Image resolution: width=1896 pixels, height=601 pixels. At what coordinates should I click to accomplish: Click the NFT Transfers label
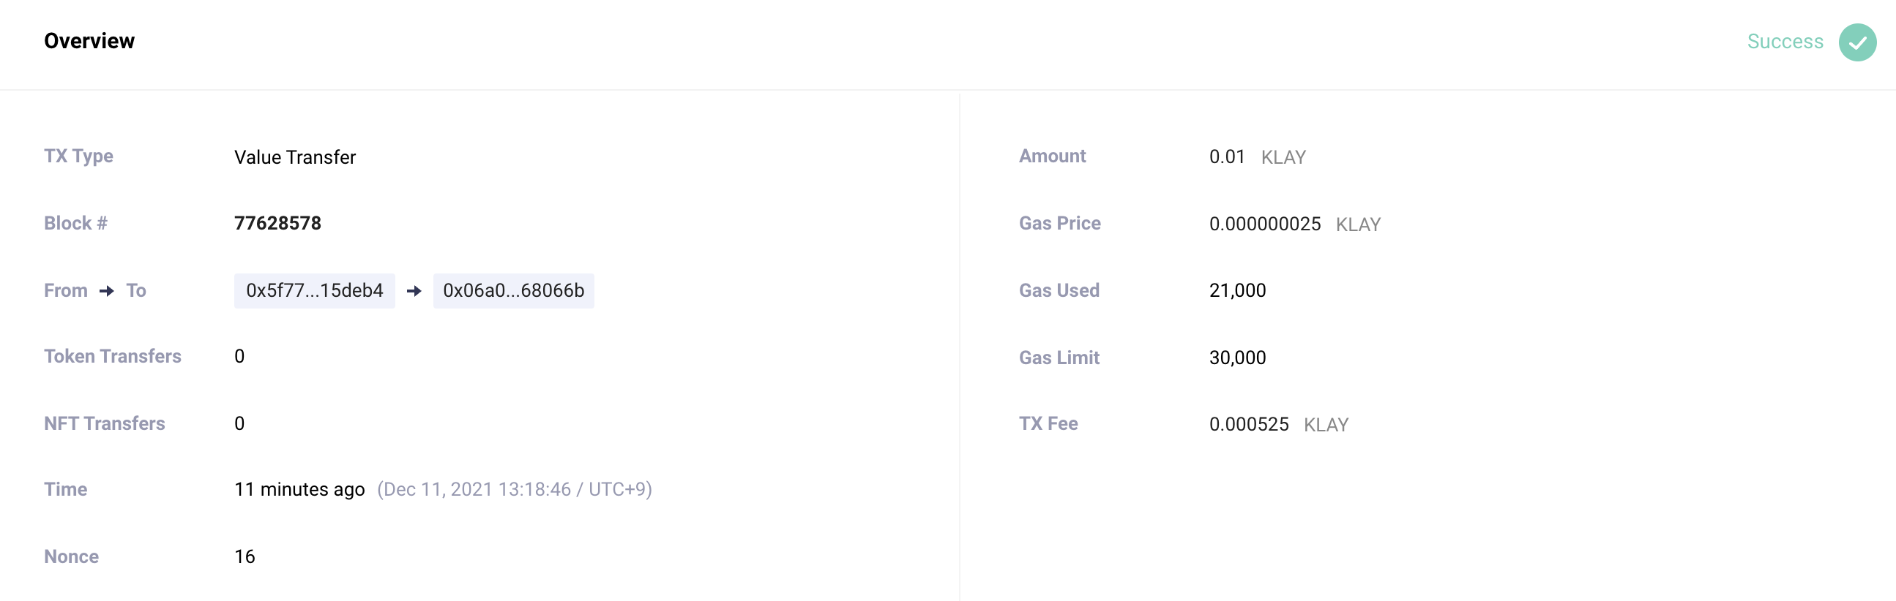pos(105,424)
